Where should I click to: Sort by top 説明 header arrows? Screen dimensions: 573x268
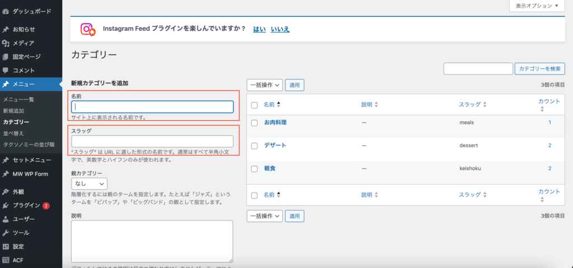tap(376, 105)
